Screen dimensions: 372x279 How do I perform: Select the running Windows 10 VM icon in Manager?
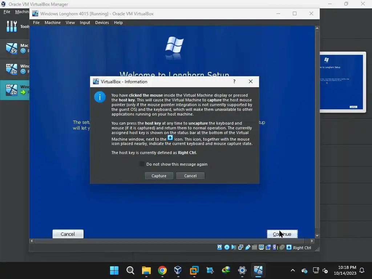pyautogui.click(x=12, y=90)
